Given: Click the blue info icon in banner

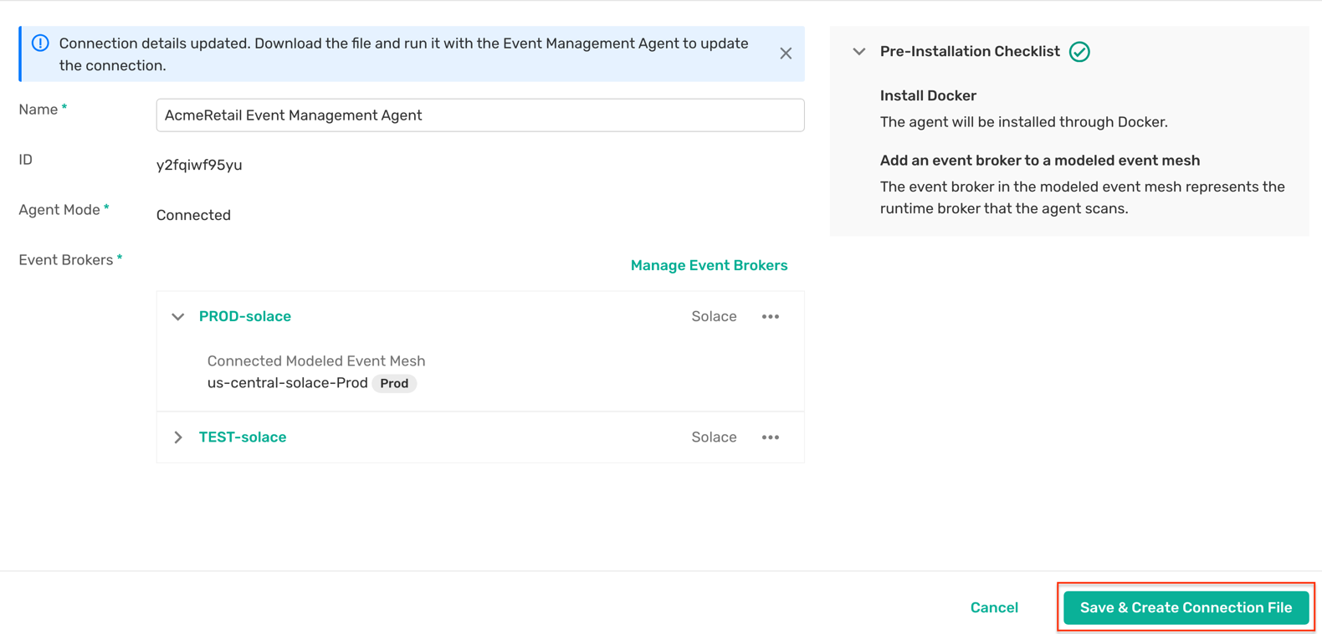Looking at the screenshot, I should point(40,43).
